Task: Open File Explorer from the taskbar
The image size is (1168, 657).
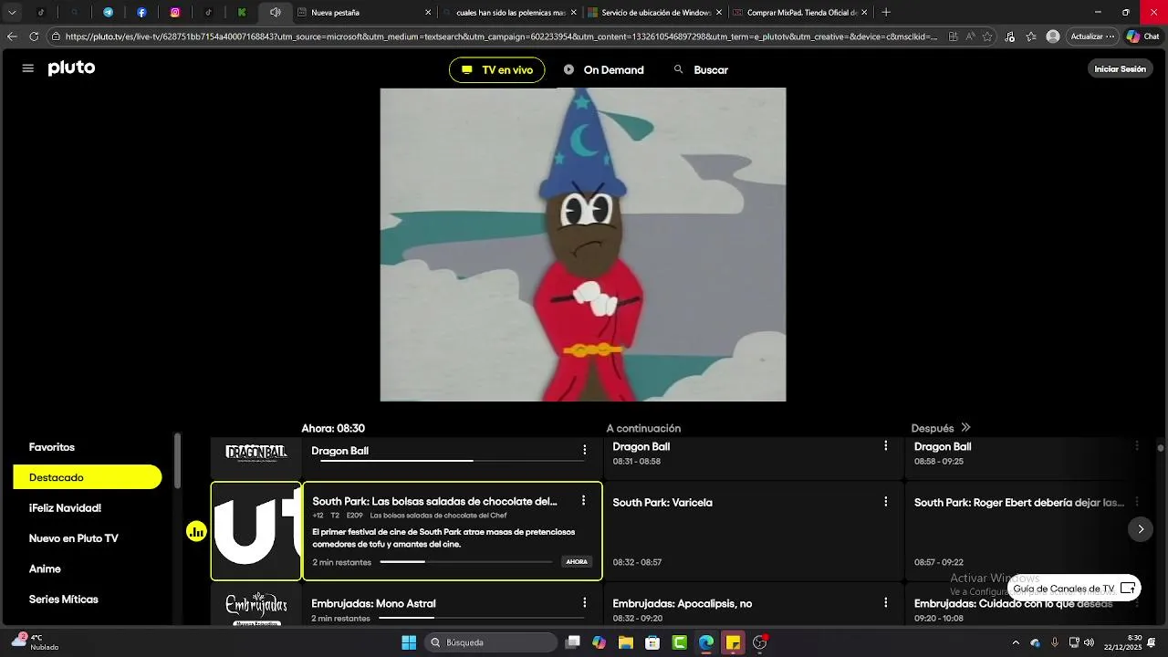Action: point(626,642)
